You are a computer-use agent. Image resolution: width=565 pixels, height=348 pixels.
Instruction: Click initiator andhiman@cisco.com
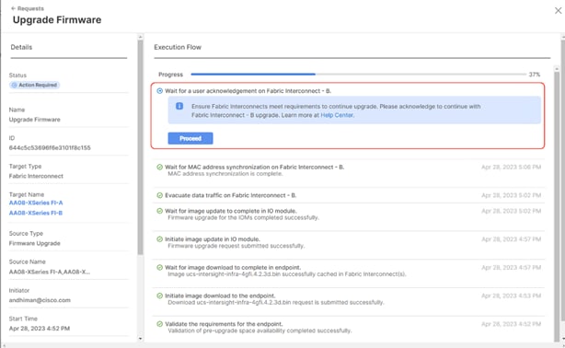40,300
